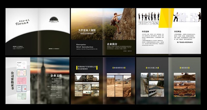
Task: Select the yellow slanted banner shape
Action: pyautogui.click(x=166, y=18)
